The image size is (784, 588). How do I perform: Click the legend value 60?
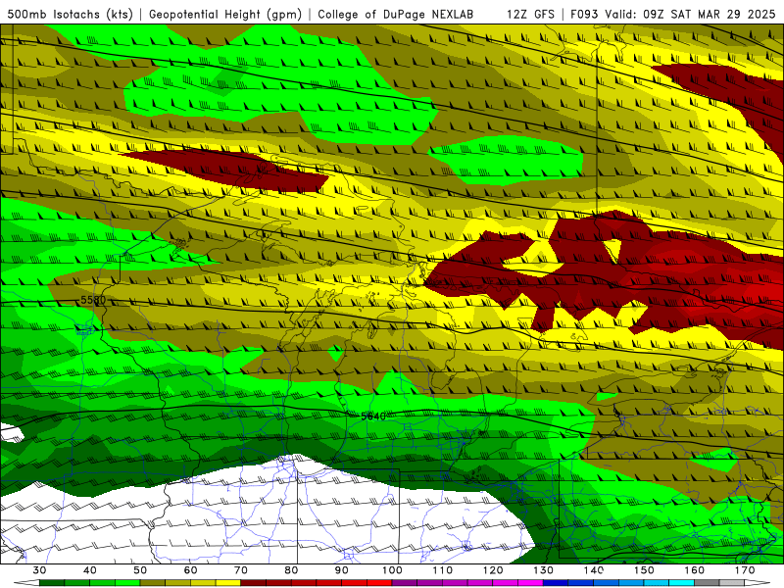pyautogui.click(x=190, y=570)
